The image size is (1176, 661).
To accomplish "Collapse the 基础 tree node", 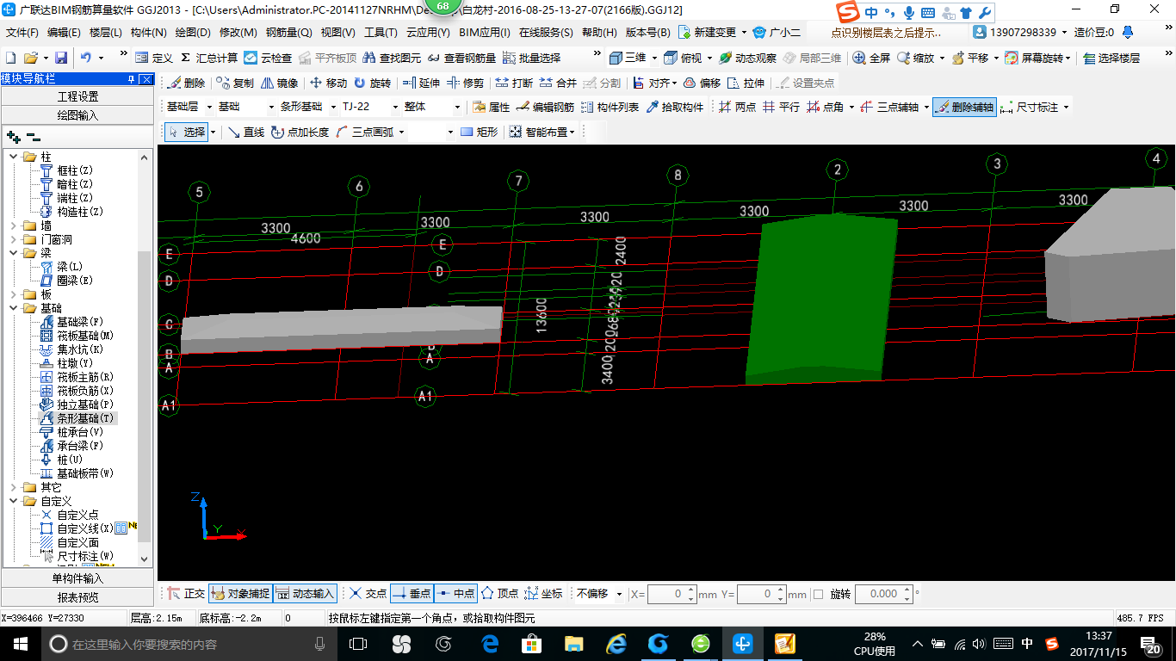I will 14,308.
